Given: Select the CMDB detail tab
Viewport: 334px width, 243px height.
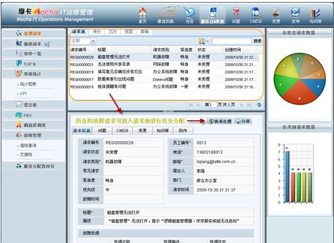Looking at the screenshot, I should tap(122, 131).
